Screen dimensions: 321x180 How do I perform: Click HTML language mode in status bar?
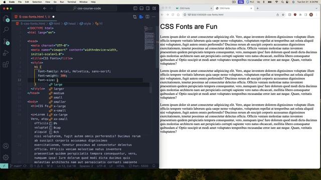tap(120, 166)
